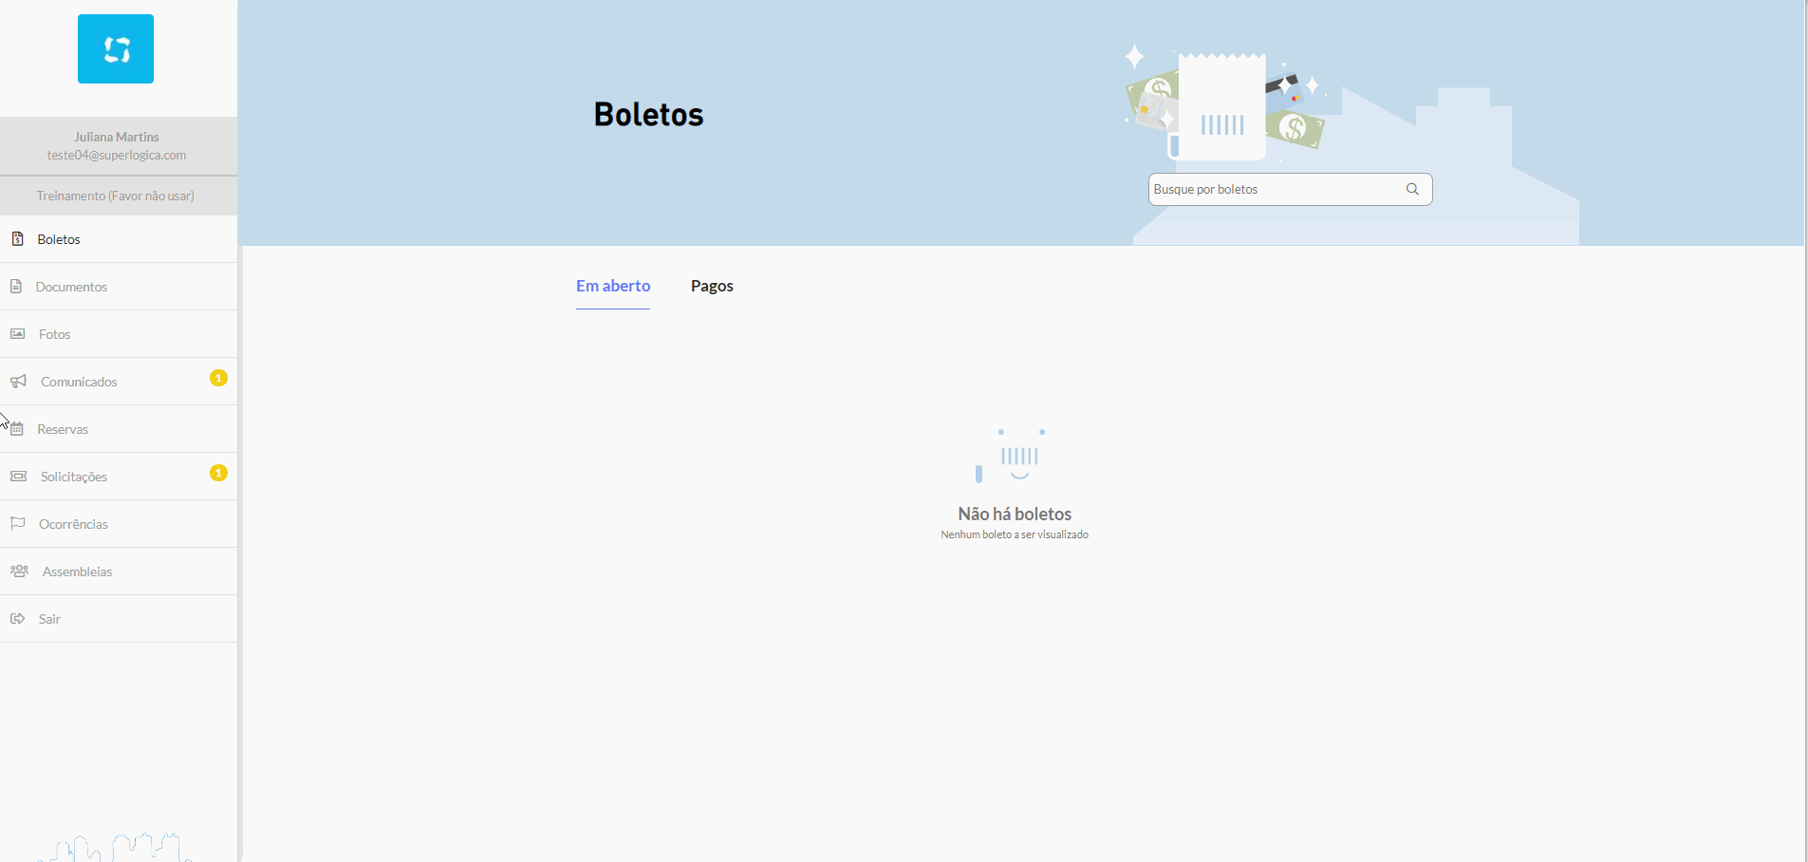Screen dimensions: 1808x862
Task: Click the teste04@superlogica.com email text
Action: coord(117,155)
